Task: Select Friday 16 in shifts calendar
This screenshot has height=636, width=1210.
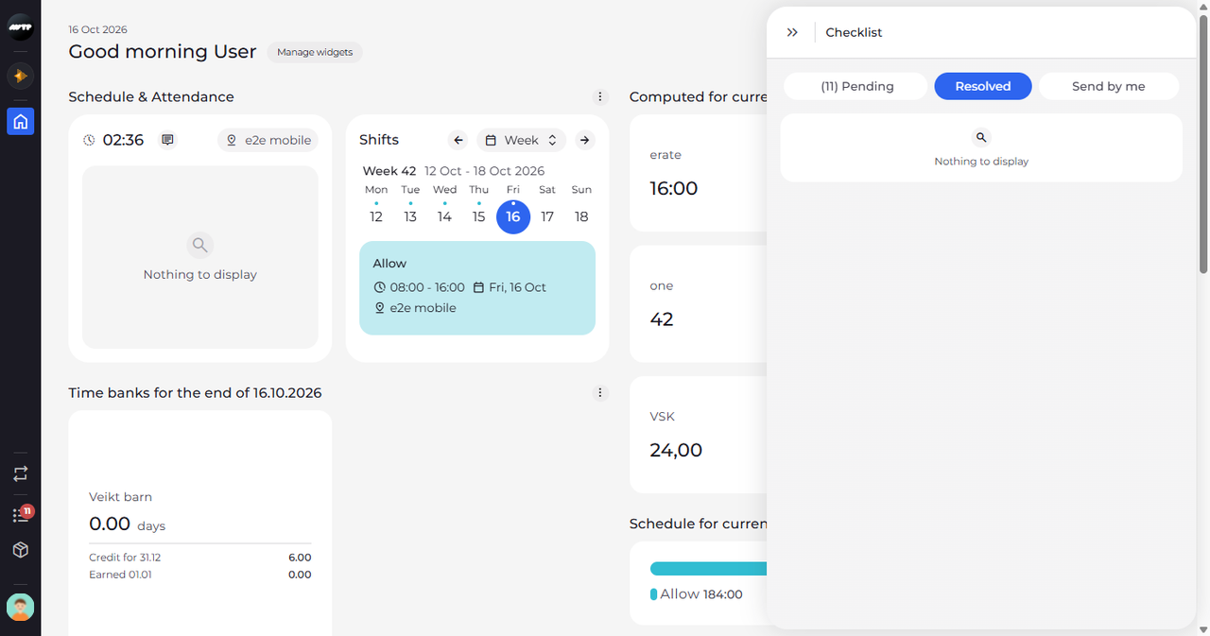Action: (x=513, y=216)
